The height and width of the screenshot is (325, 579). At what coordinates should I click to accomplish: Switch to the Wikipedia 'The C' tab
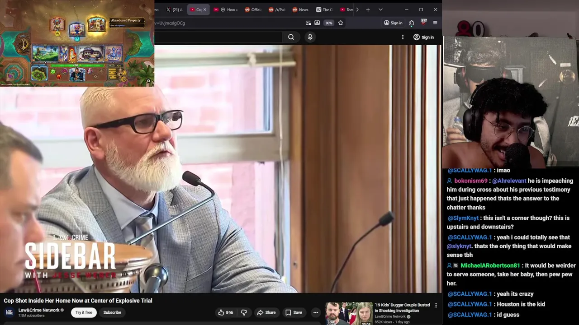tap(324, 9)
